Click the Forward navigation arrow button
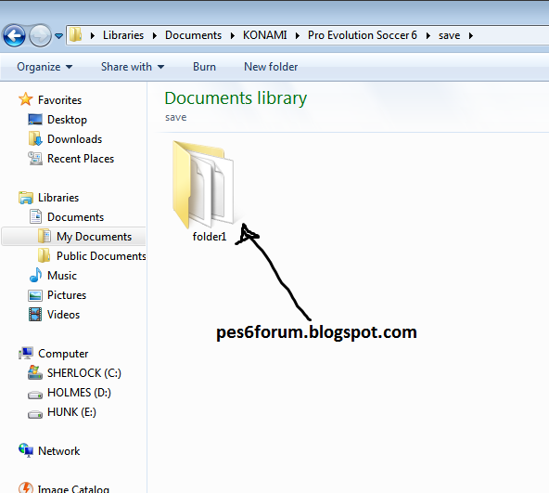The height and width of the screenshot is (493, 549). coord(40,35)
